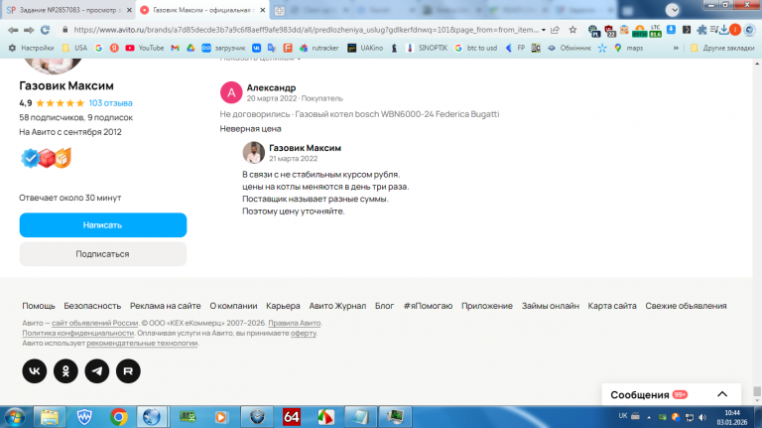Show hidden bookmarks chevron
762x428 pixels.
pyautogui.click(x=676, y=48)
